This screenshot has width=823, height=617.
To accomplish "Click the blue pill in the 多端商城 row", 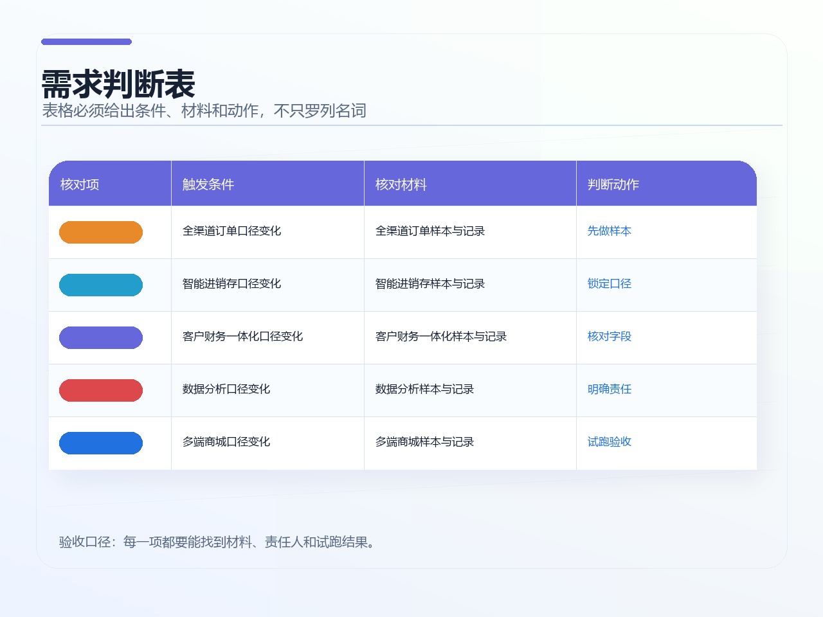I will point(101,443).
